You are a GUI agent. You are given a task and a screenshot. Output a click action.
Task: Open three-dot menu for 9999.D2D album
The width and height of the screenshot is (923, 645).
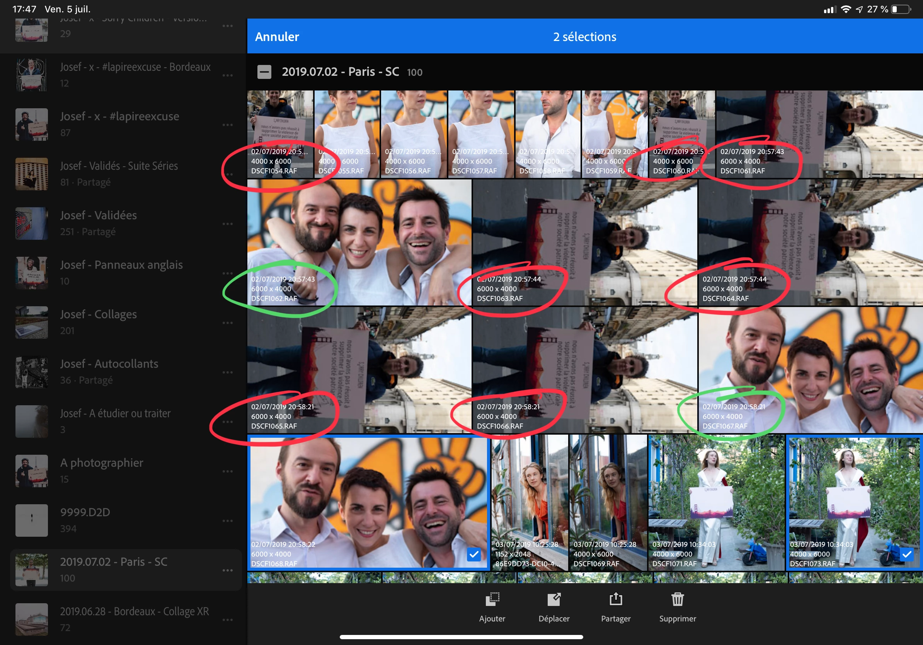228,521
